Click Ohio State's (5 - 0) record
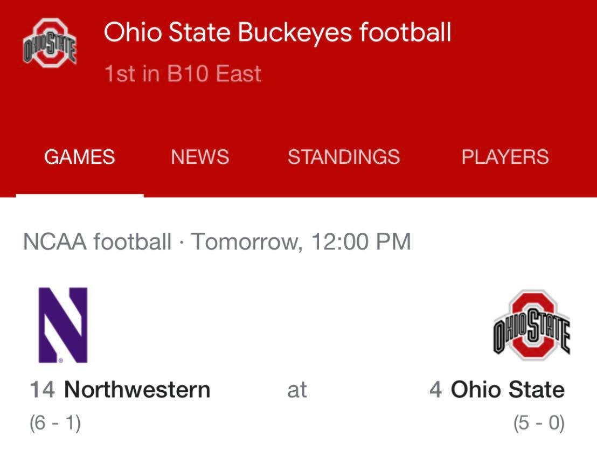 point(539,423)
